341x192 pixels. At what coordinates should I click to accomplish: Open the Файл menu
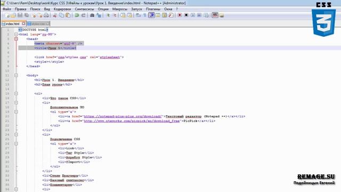click(x=7, y=9)
